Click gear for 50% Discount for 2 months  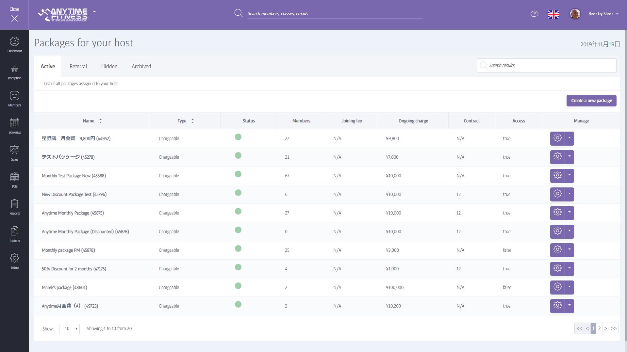click(x=557, y=268)
